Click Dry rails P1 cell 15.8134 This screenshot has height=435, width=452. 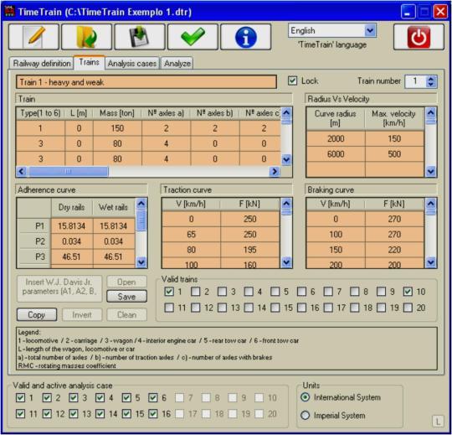(72, 226)
